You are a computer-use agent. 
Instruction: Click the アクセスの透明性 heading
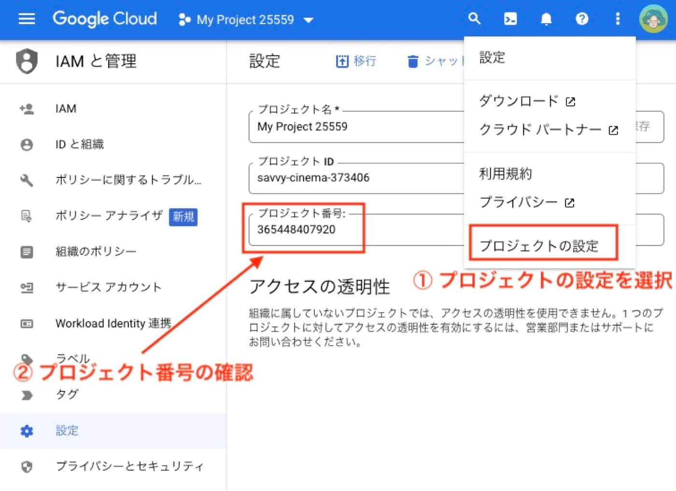click(320, 287)
